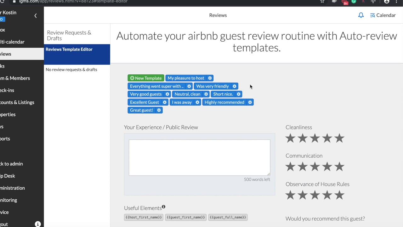Screen dimensions: 403x227
Task: Rate Communication three stars
Action: pyautogui.click(x=315, y=167)
